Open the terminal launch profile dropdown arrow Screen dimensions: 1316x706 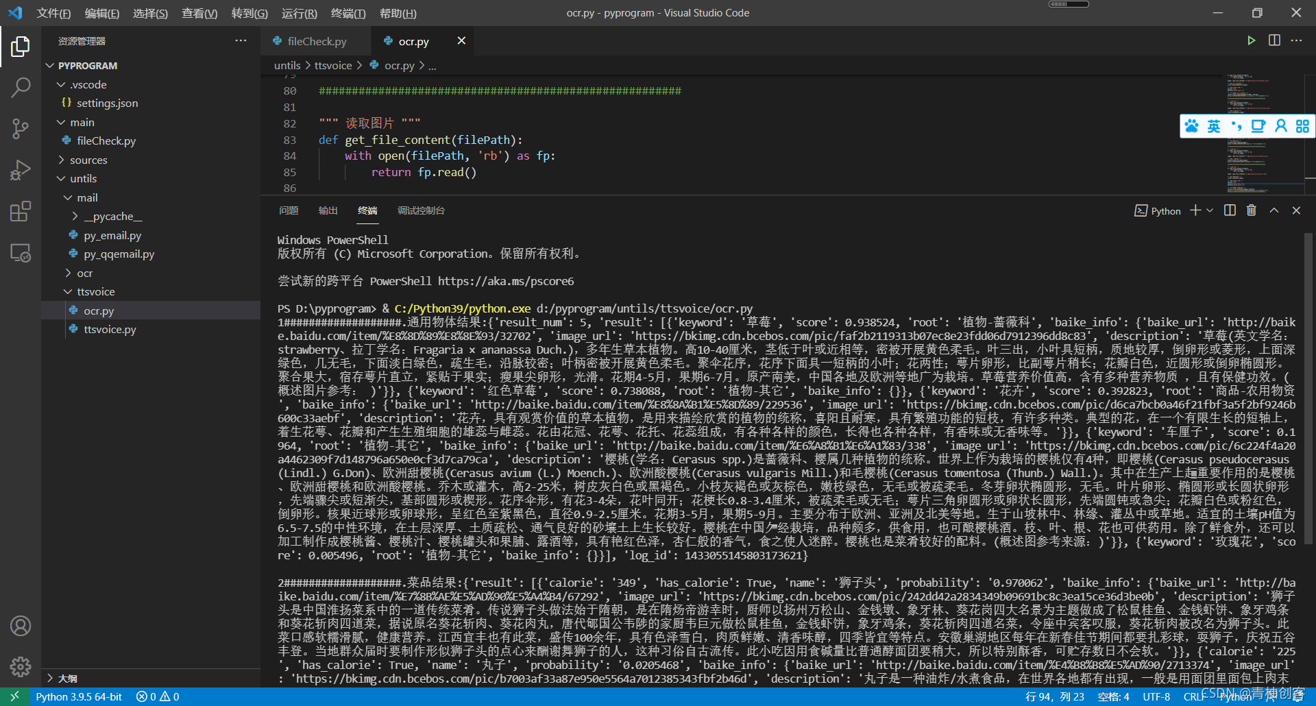pyautogui.click(x=1210, y=210)
